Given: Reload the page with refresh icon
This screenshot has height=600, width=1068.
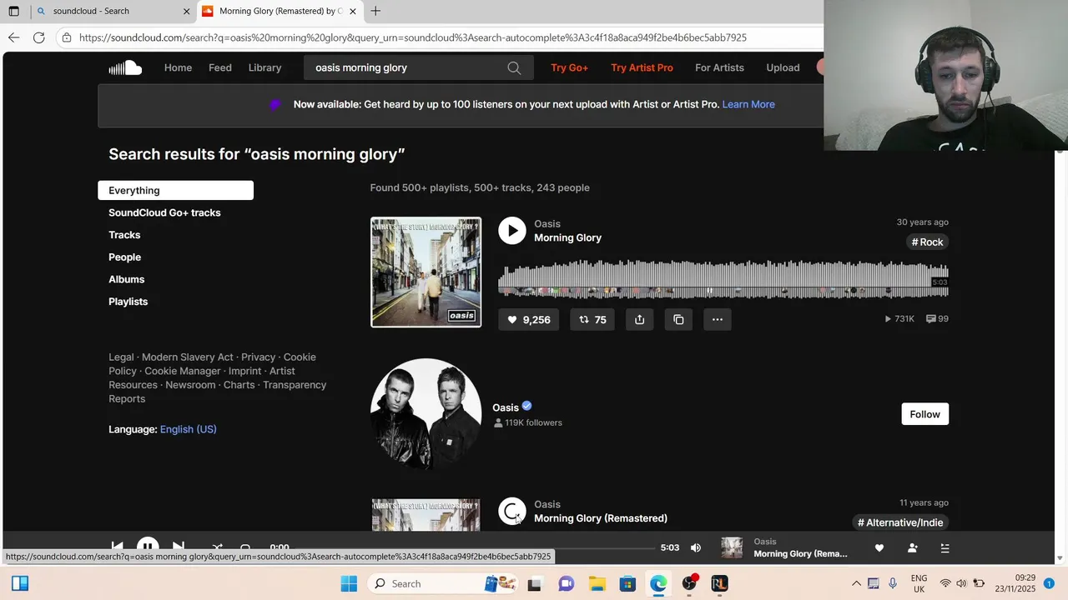Looking at the screenshot, I should [x=38, y=37].
